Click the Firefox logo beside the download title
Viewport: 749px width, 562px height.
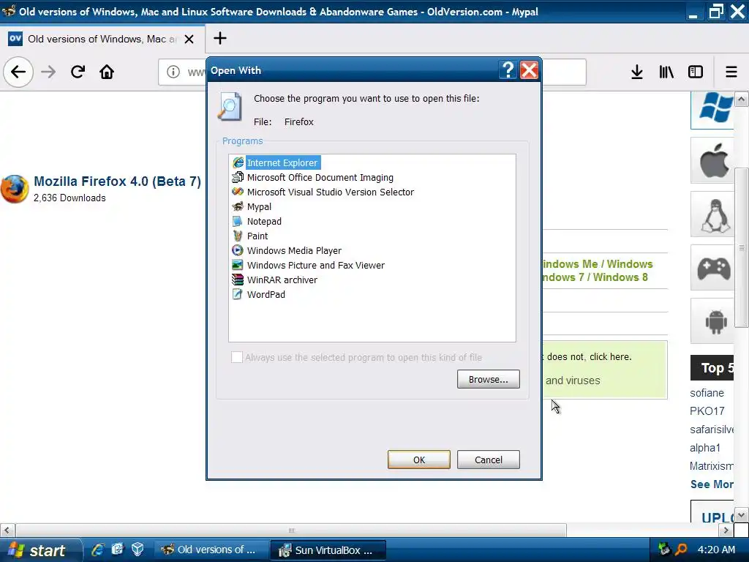15,189
